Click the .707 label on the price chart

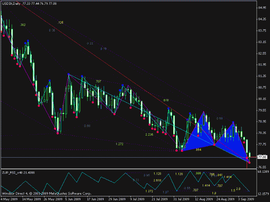[98, 81]
